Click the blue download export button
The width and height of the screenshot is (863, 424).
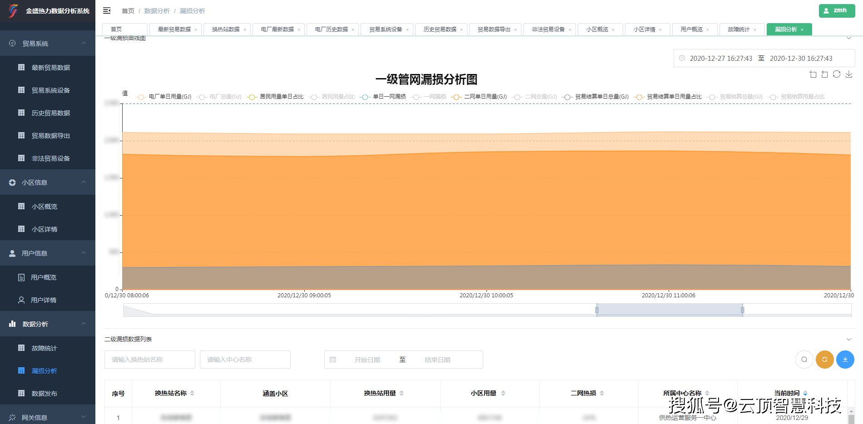pyautogui.click(x=845, y=360)
